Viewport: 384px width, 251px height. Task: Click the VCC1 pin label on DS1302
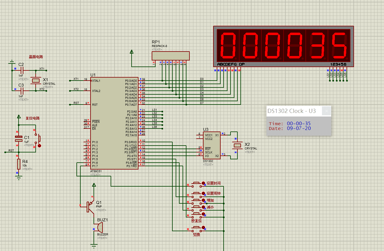tap(209, 135)
